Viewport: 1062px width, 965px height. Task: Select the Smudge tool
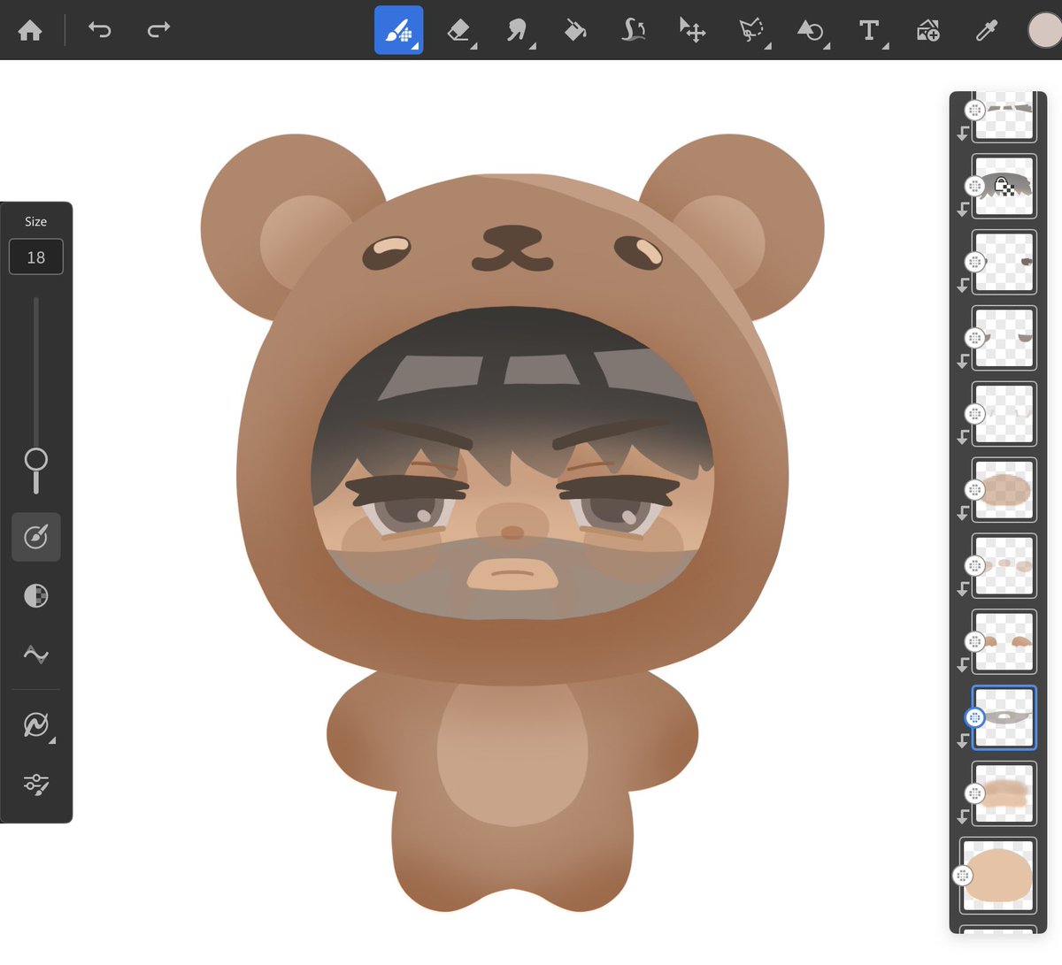pos(517,30)
